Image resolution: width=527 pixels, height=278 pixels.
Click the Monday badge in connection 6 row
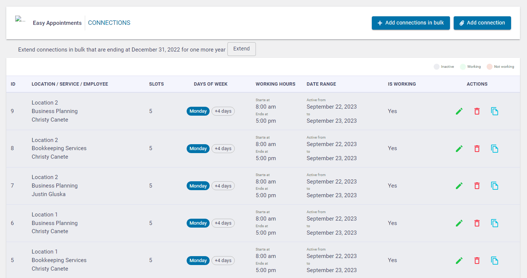tap(198, 223)
